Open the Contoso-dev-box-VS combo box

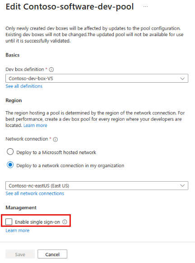coord(97,78)
